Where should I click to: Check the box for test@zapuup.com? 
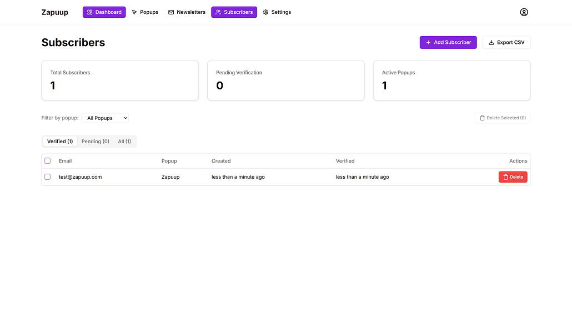pyautogui.click(x=47, y=177)
